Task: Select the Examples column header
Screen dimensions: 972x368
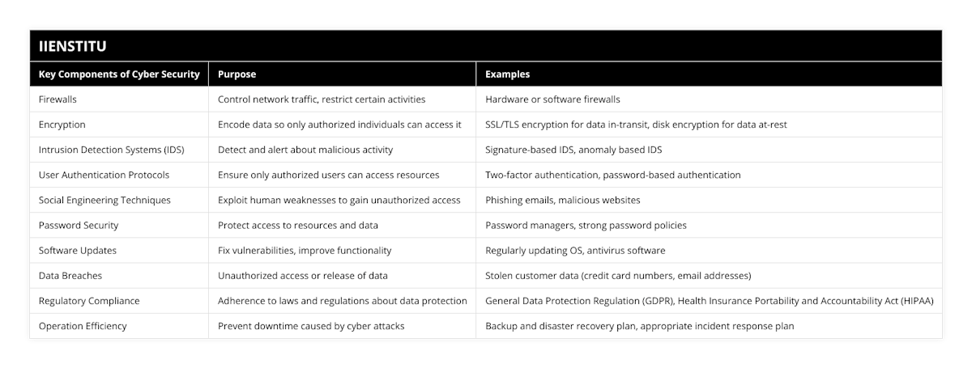Action: (x=508, y=74)
